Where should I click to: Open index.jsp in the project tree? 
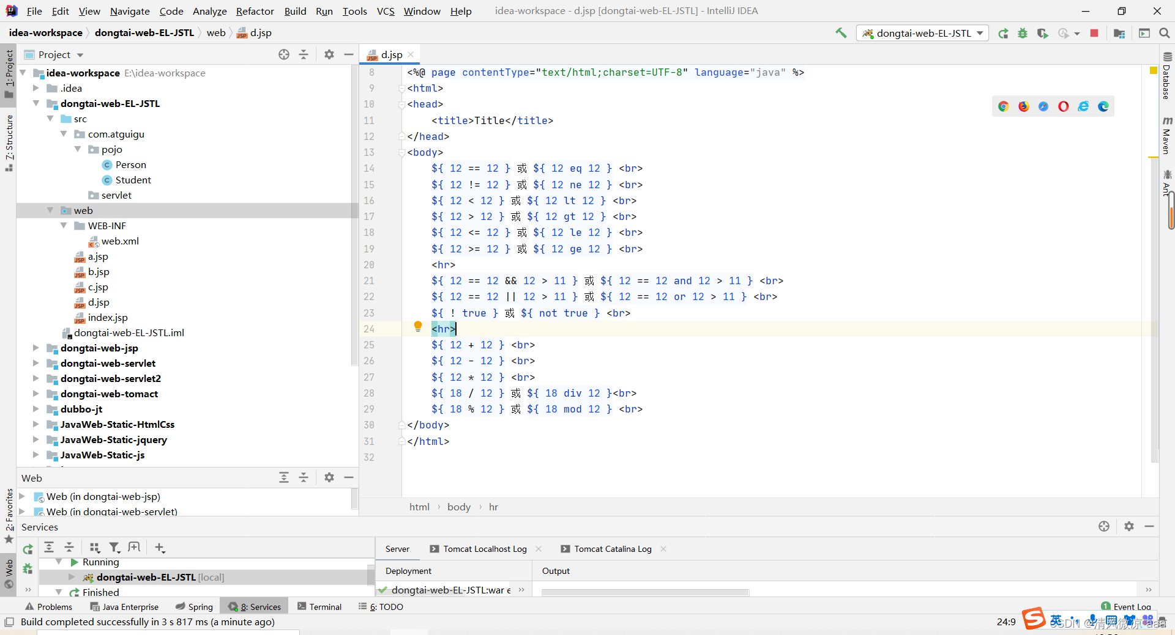tap(108, 317)
